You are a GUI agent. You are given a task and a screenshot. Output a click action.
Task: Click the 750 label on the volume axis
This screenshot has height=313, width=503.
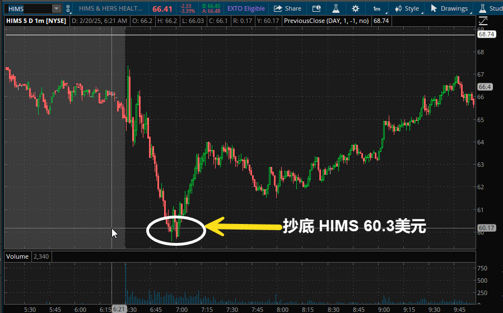coord(482,268)
